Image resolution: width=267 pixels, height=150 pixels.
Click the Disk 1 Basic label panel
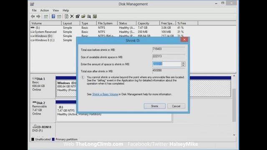click(x=43, y=86)
